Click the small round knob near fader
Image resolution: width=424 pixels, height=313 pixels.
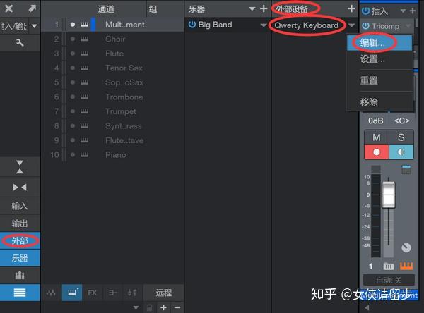point(406,247)
